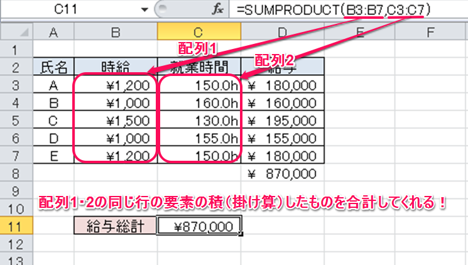Click the 氏名 header cell
Viewport: 468px width, 265px height.
click(53, 67)
